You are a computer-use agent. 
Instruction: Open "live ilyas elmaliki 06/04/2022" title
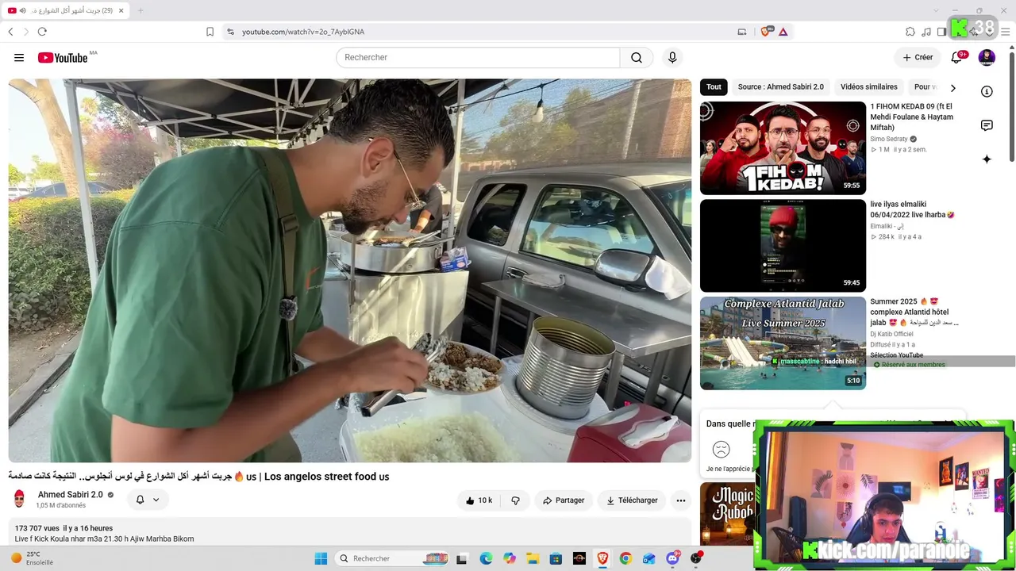[912, 209]
